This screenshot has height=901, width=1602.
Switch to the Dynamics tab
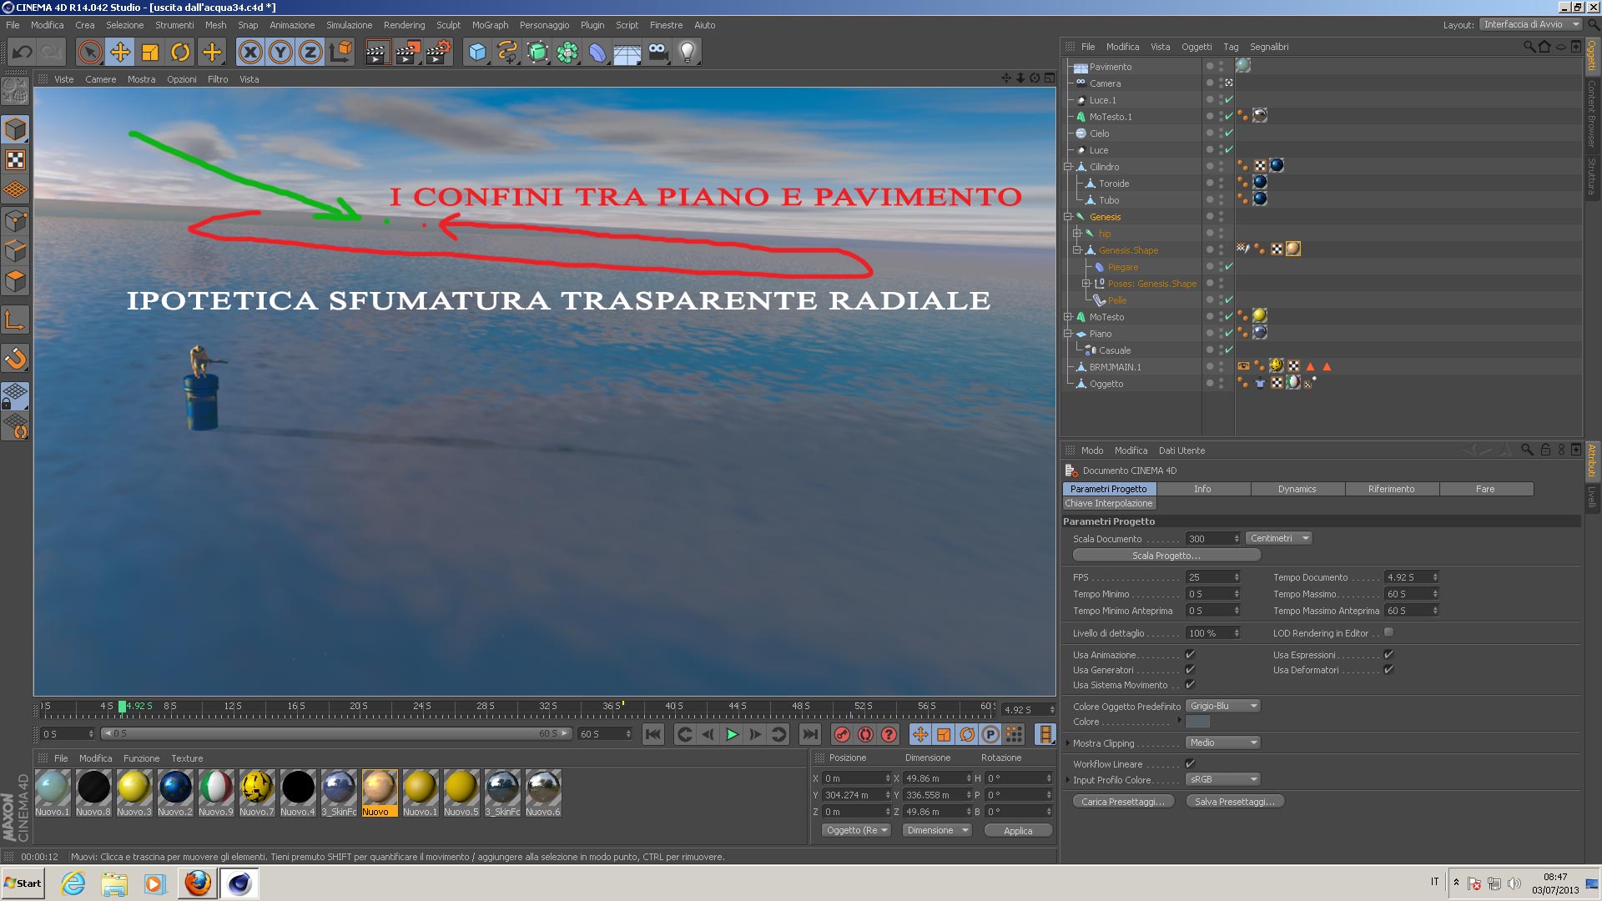coord(1297,489)
